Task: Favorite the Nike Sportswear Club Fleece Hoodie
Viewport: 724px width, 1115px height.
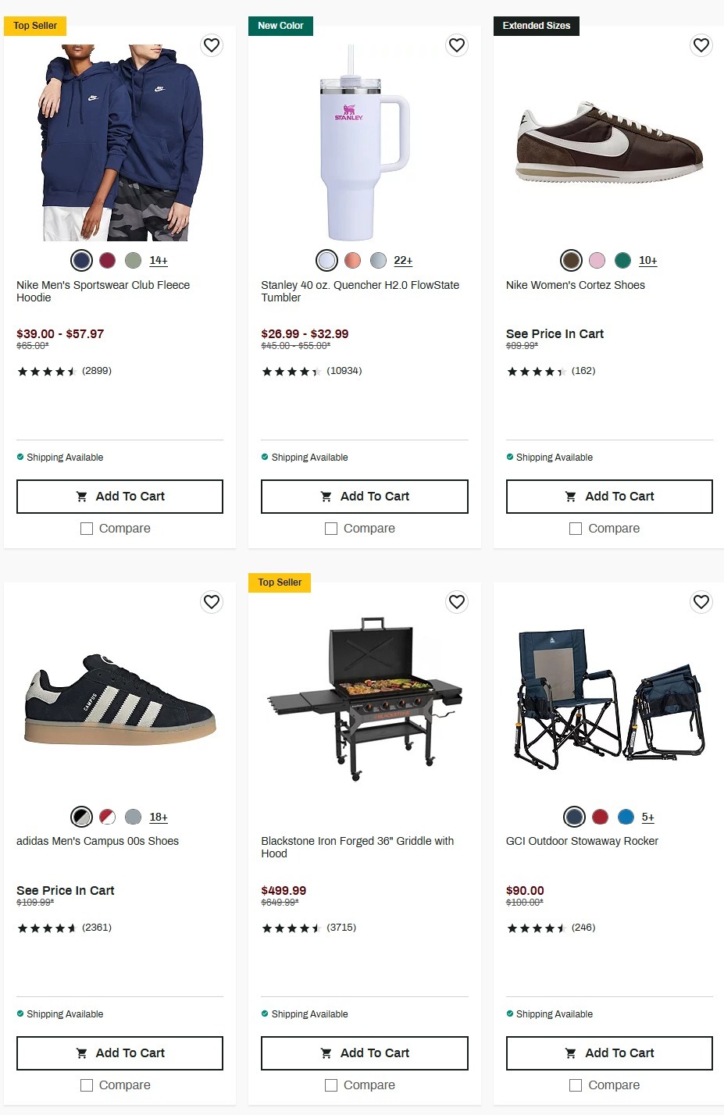Action: (212, 45)
